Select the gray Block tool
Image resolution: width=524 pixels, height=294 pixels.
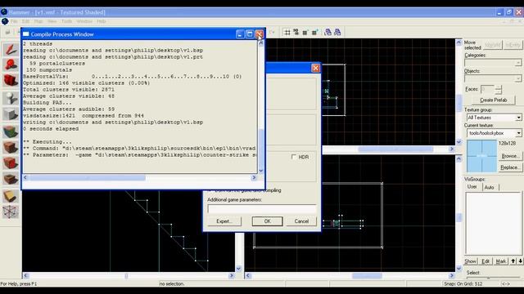click(x=11, y=114)
